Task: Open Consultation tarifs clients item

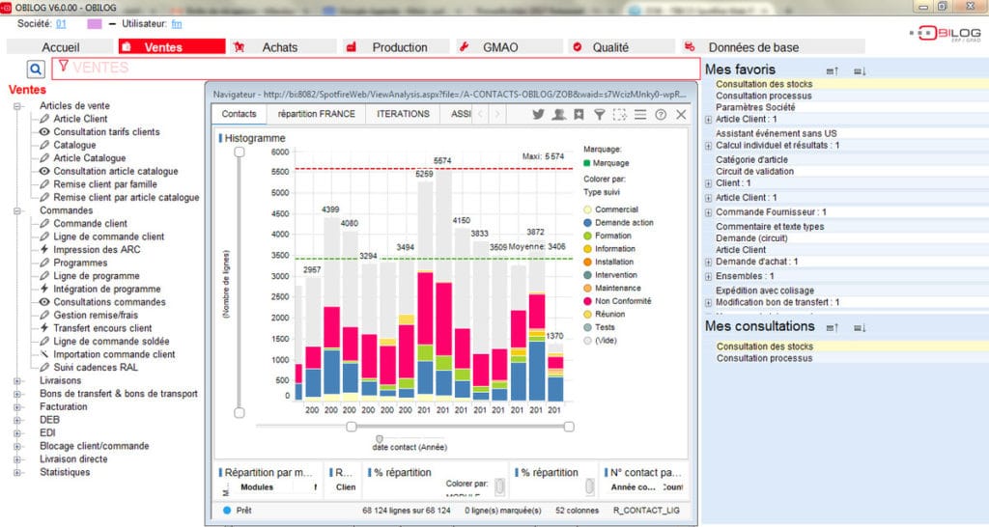Action: coord(106,132)
